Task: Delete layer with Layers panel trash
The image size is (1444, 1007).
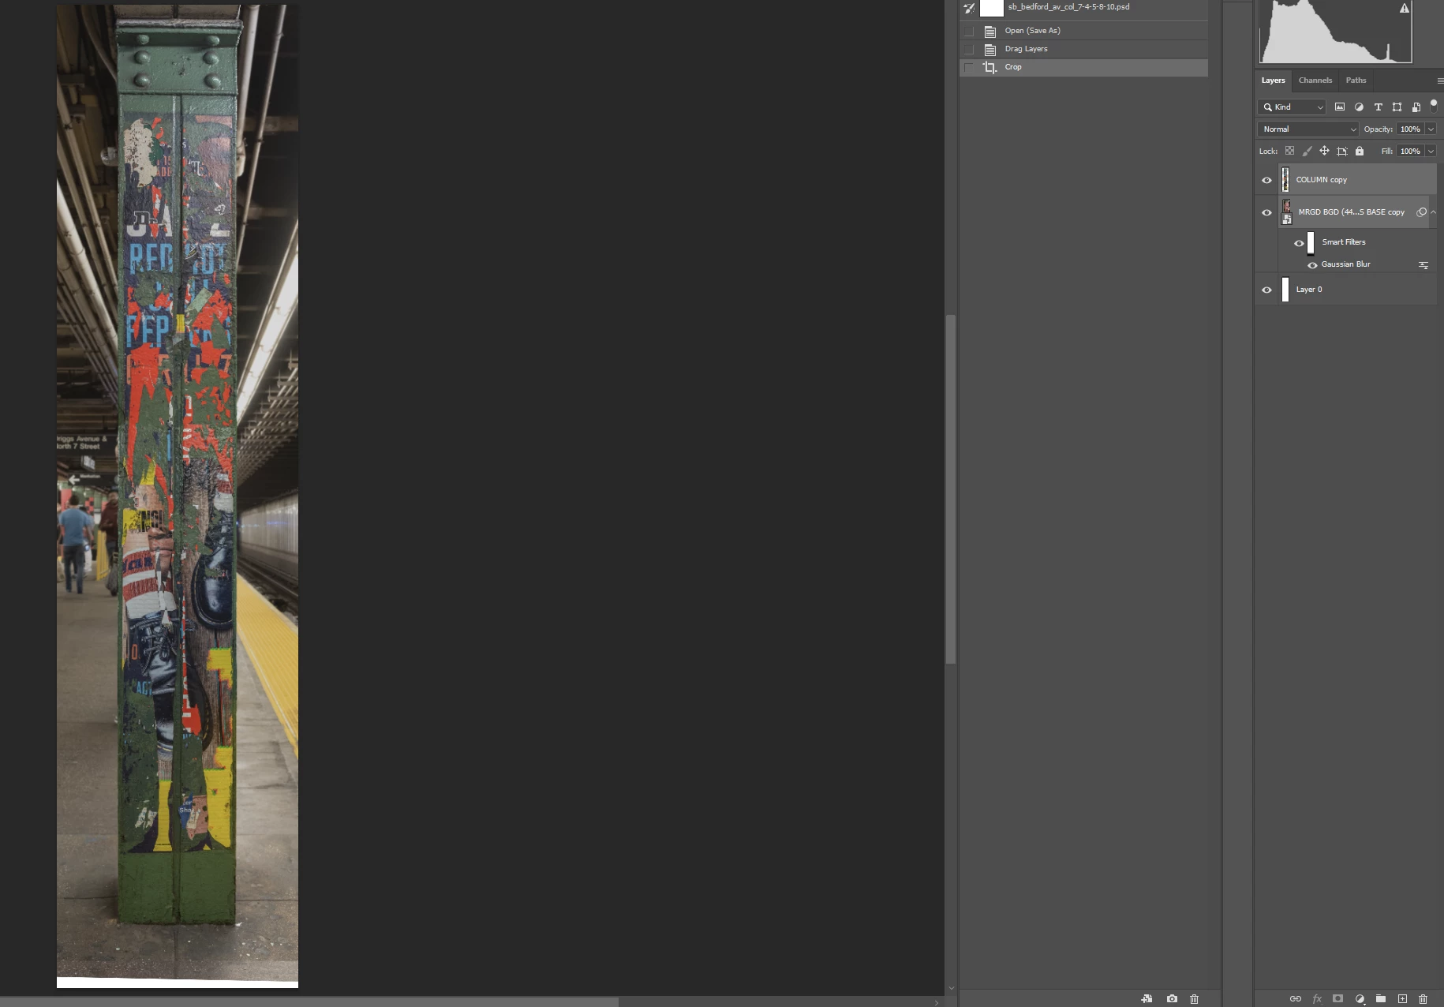Action: point(1423,998)
